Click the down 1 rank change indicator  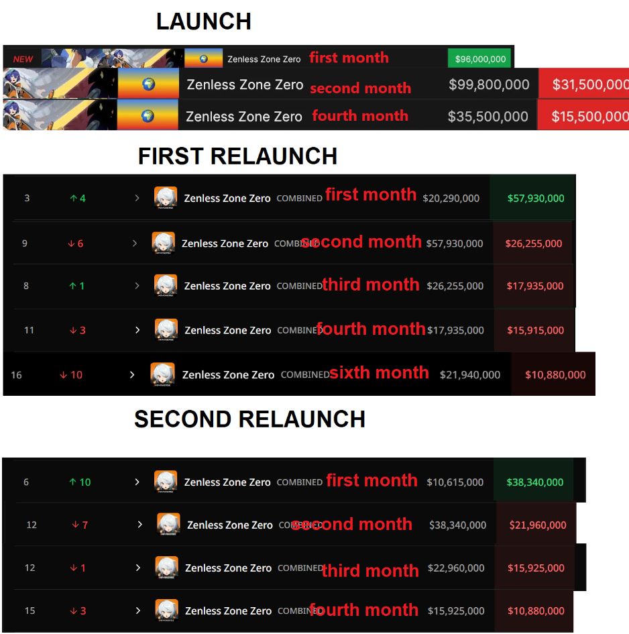pos(78,568)
